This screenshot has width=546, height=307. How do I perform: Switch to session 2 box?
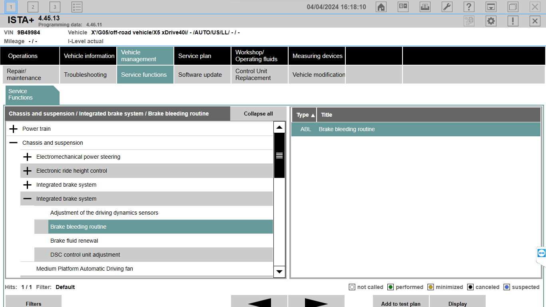coord(33,7)
